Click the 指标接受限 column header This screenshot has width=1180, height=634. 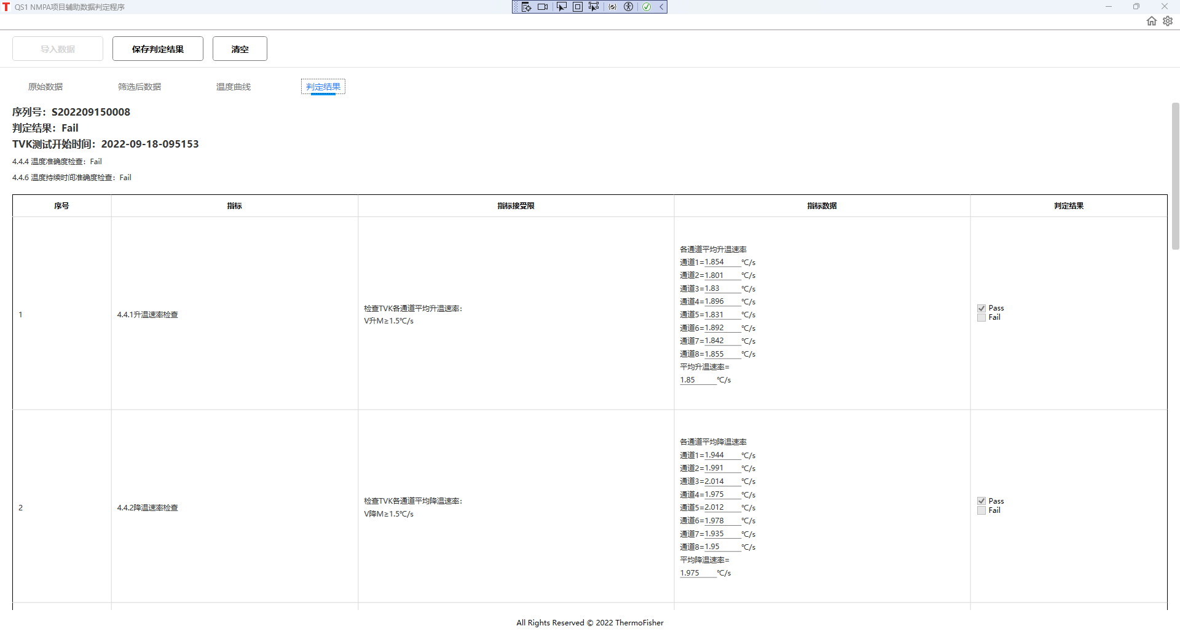click(516, 206)
